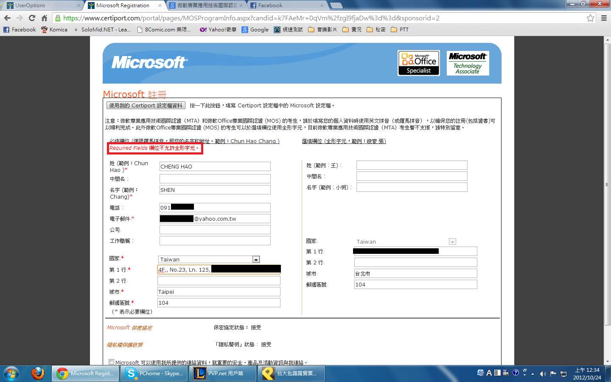
Task: Open the 實況 bookmark folder
Action: point(352,29)
